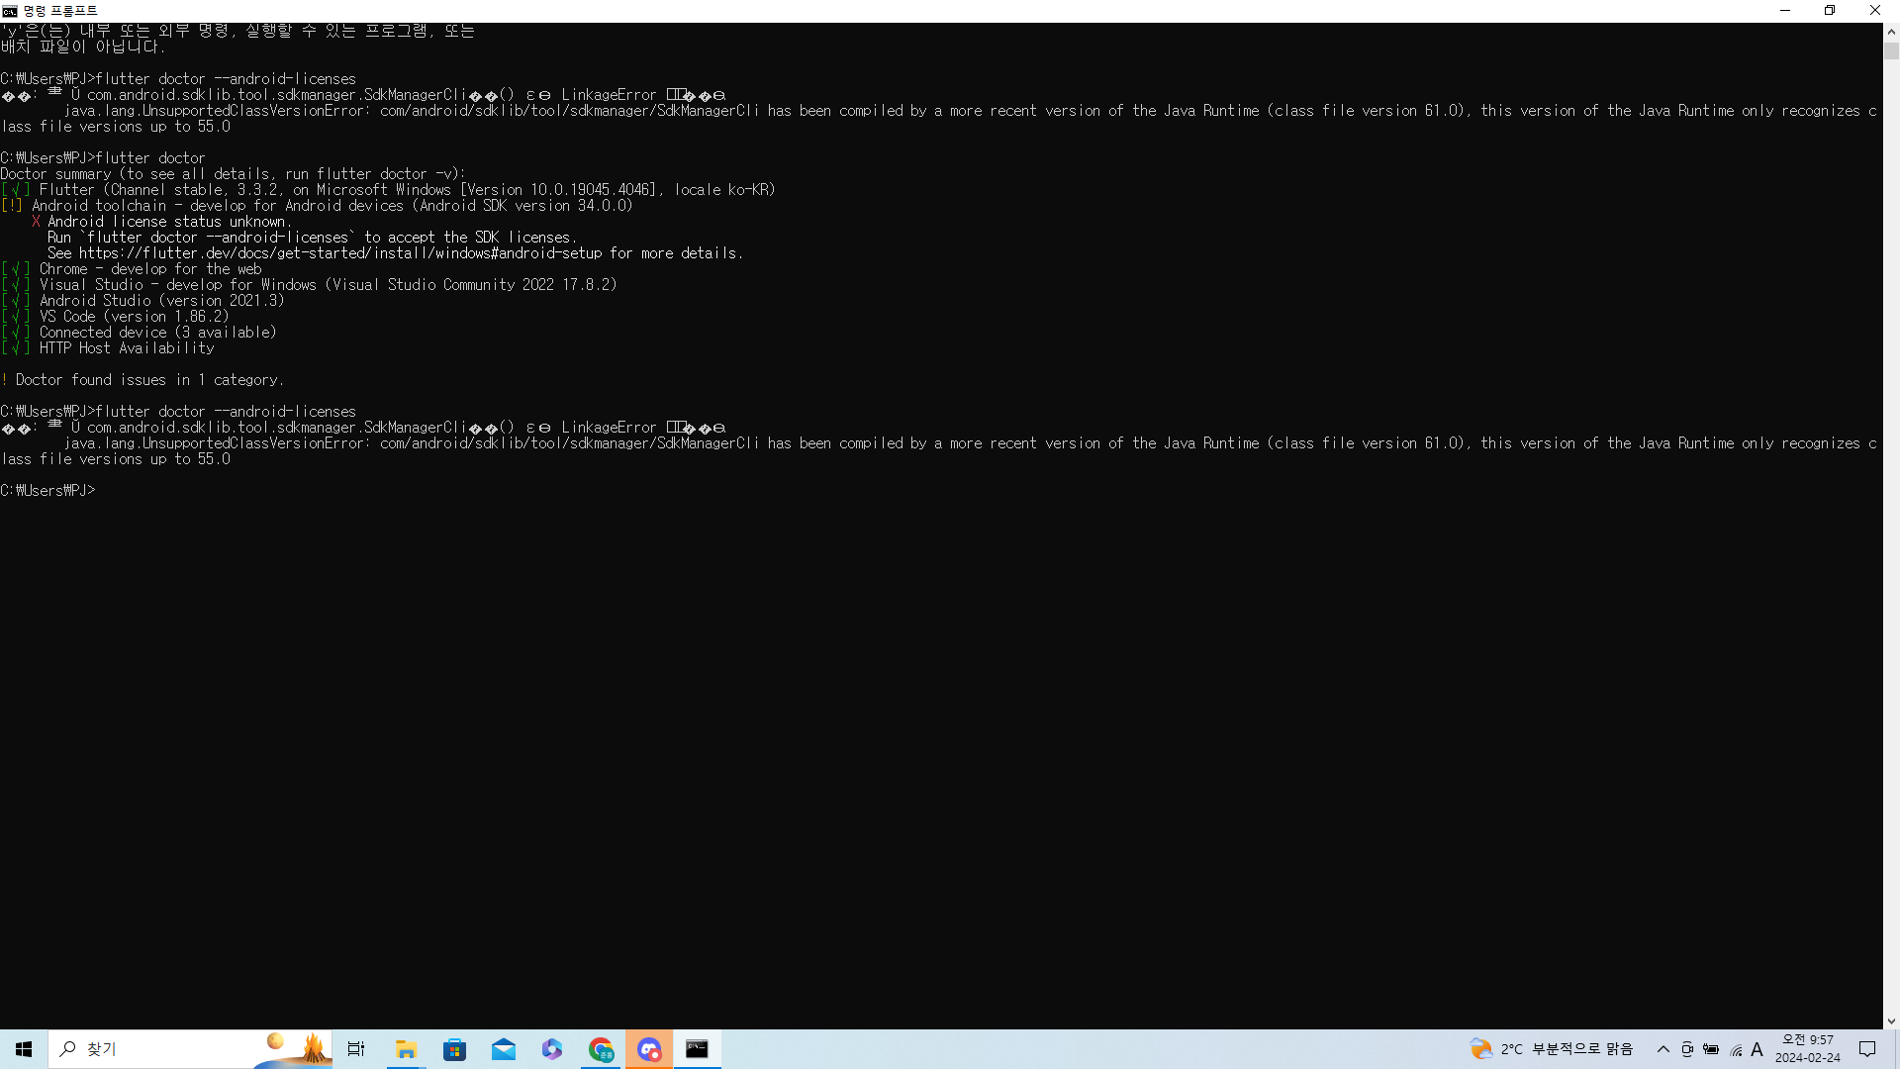1900x1069 pixels.
Task: Select the Command Prompt taskbar icon
Action: click(698, 1049)
